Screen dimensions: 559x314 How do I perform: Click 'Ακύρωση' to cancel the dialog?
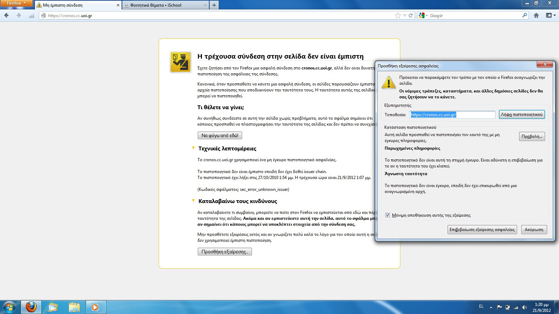534,230
